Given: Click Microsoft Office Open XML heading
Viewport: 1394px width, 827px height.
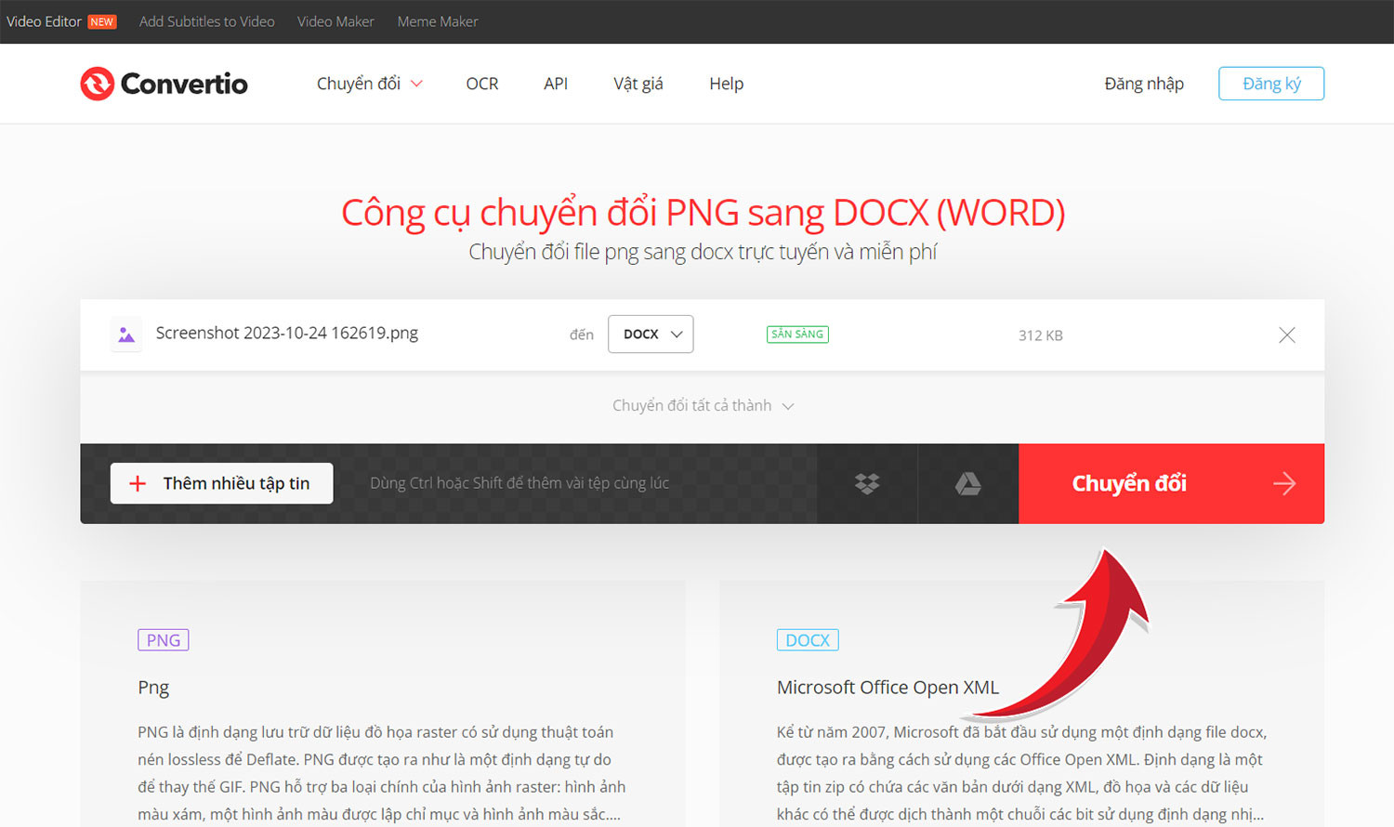Looking at the screenshot, I should [888, 688].
